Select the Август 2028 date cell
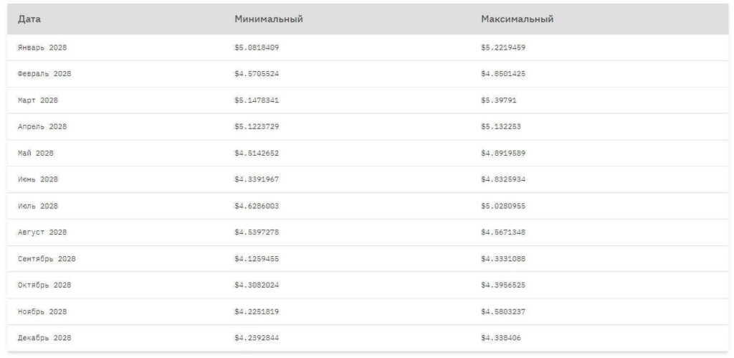734x358 pixels. point(42,232)
